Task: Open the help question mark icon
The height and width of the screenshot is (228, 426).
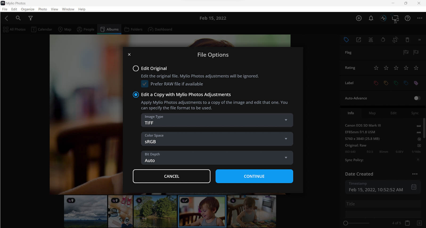Action: [x=407, y=18]
